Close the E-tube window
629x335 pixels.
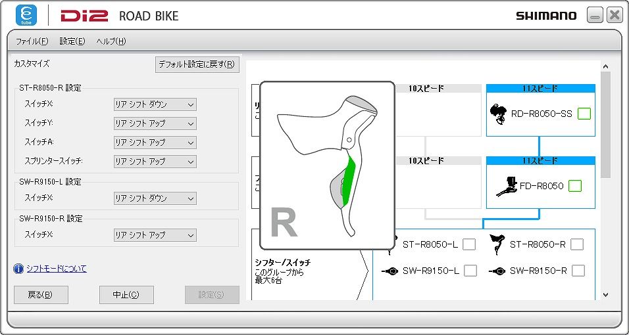pyautogui.click(x=615, y=15)
